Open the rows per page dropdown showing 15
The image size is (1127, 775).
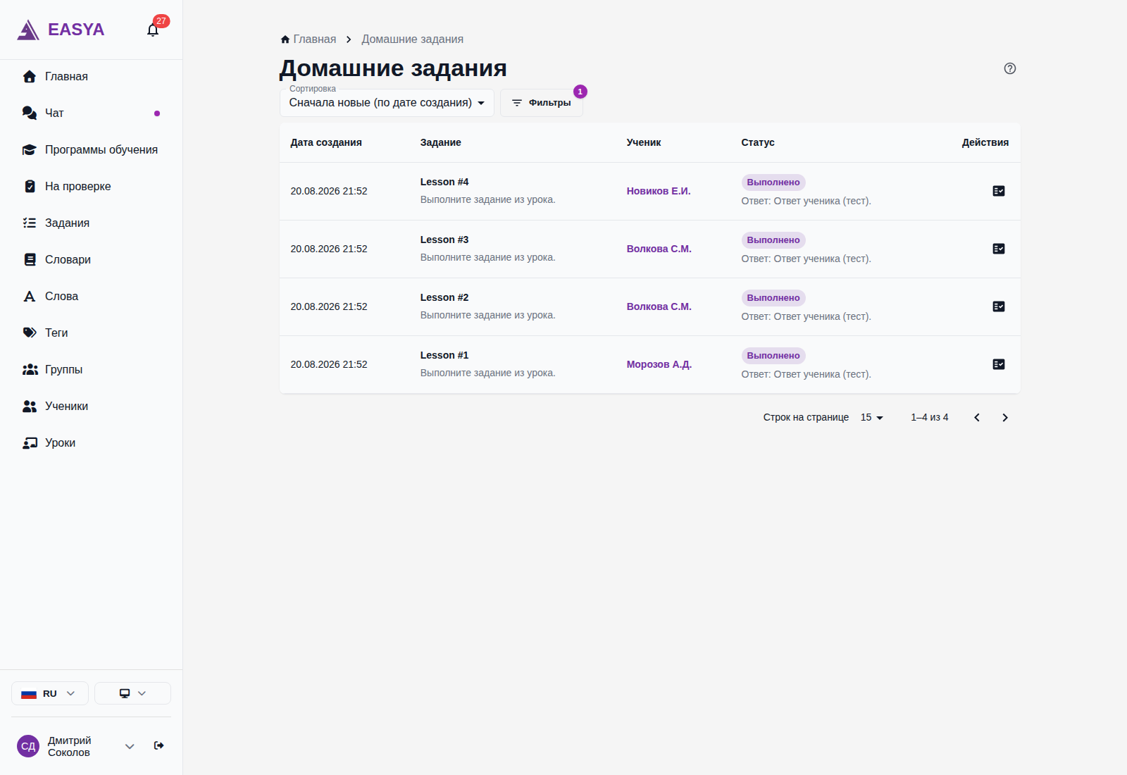coord(871,418)
